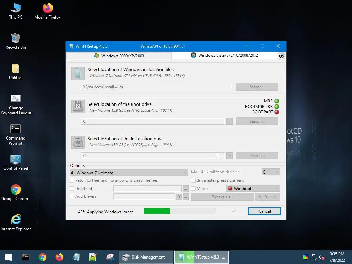Click Search for Boot drive
The height and width of the screenshot is (264, 352).
click(x=257, y=121)
